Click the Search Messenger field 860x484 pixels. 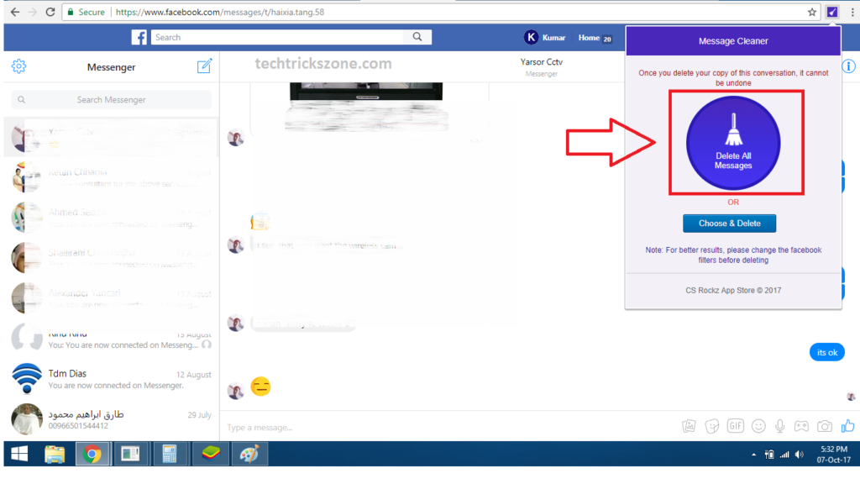coord(112,99)
